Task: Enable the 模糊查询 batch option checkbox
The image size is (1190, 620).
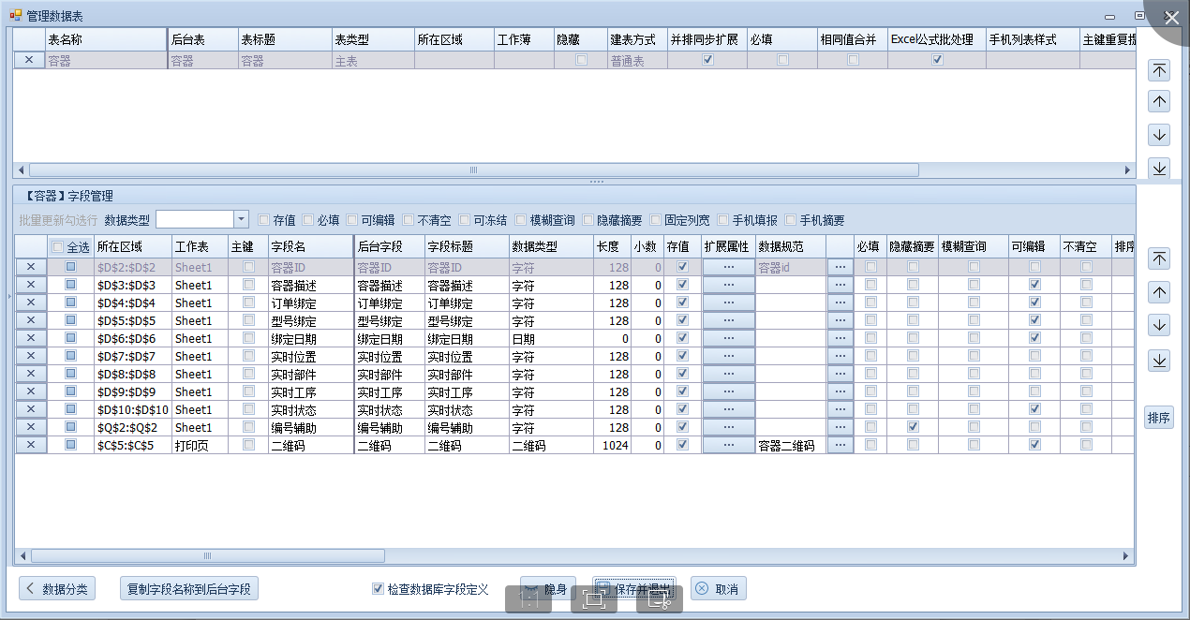Action: (x=520, y=220)
